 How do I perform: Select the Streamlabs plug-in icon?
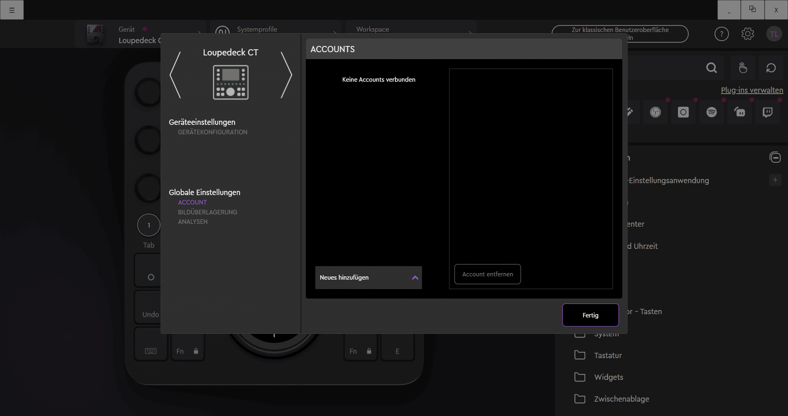[740, 112]
